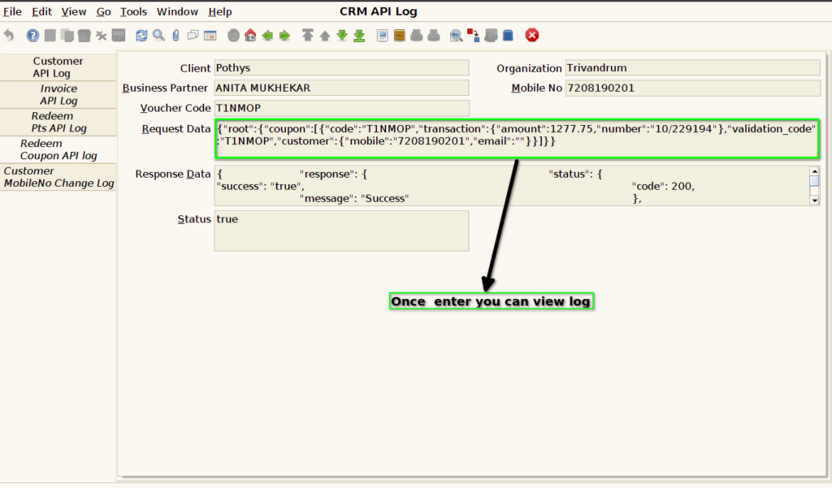Open the Find records magnifier icon
The image size is (832, 488).
coord(158,36)
